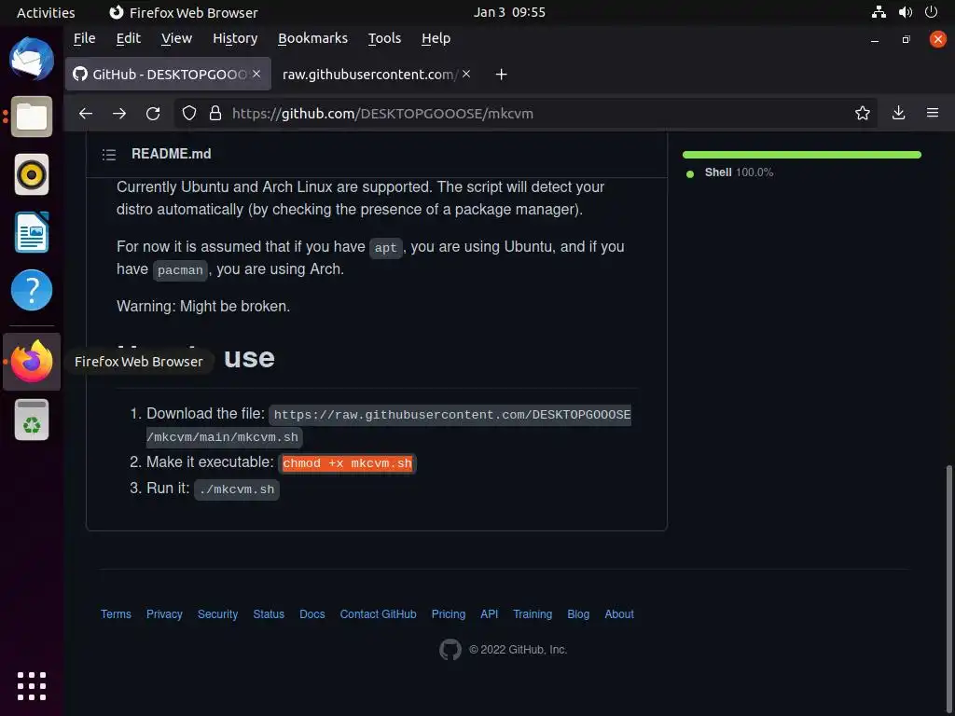This screenshot has height=716, width=955.
Task: Open the Firefox hamburger application menu
Action: 932,113
